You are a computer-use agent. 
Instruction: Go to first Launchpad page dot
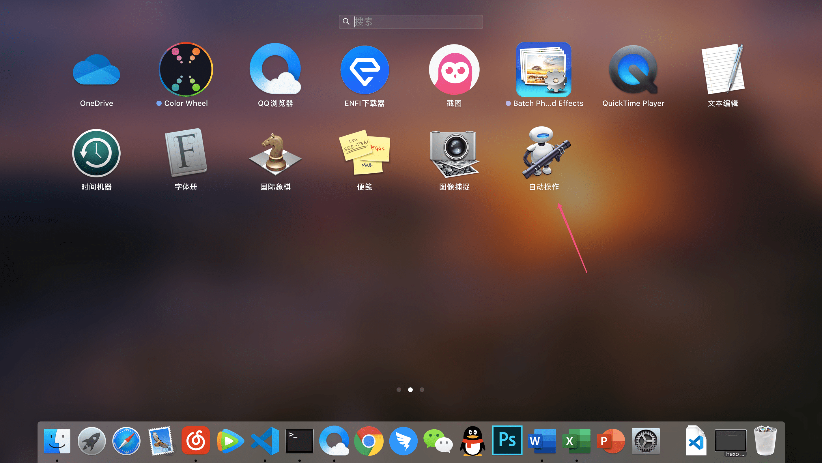point(399,390)
